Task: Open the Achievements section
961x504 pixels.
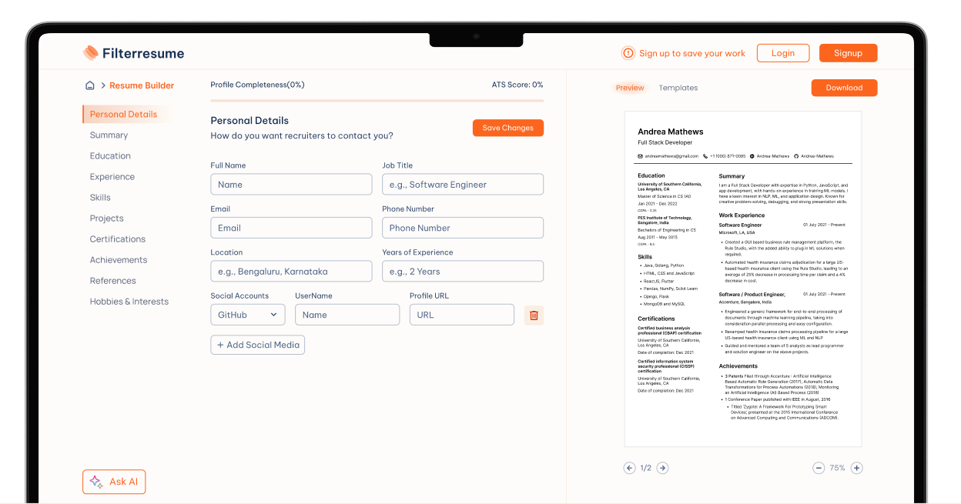Action: pyautogui.click(x=118, y=259)
